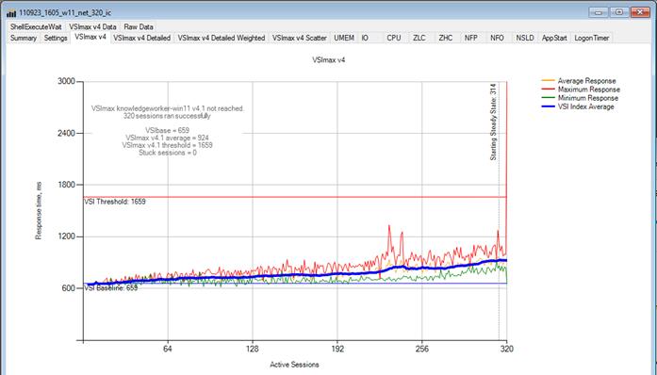The image size is (657, 375).
Task: Maximize the results window
Action: point(619,12)
